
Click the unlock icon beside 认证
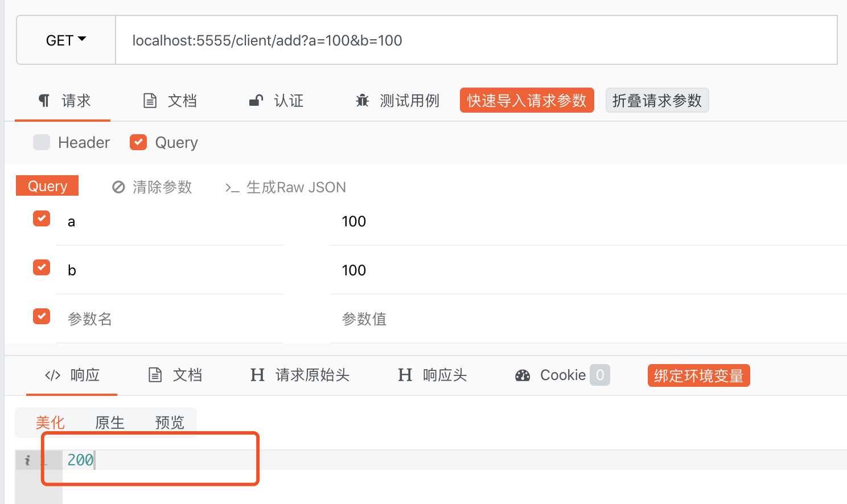click(x=256, y=101)
